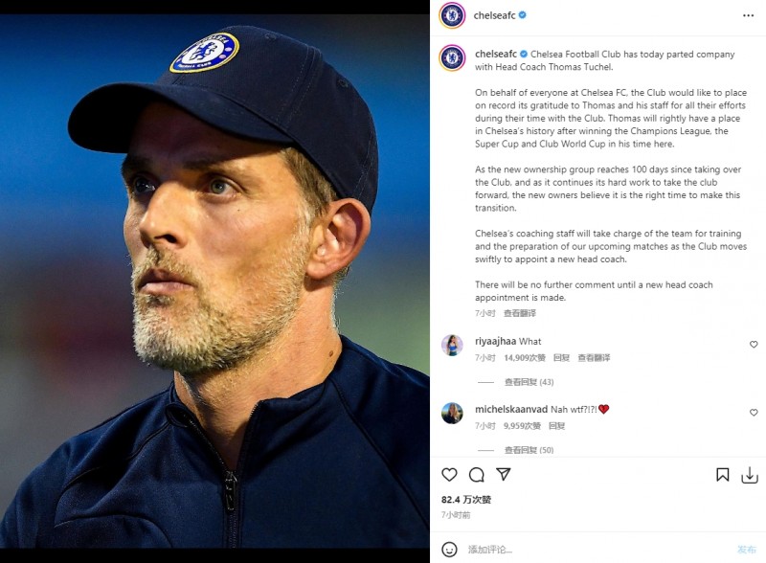
Task: Like michelskaanvad's comment heart
Action: click(754, 413)
